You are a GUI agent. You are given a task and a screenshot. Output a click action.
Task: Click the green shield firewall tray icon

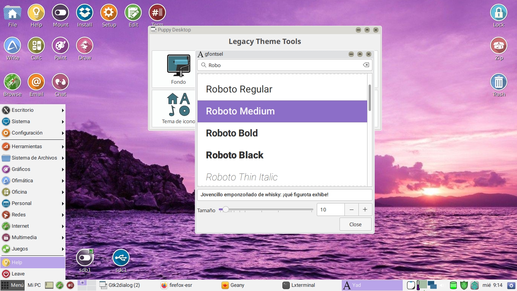pos(464,285)
